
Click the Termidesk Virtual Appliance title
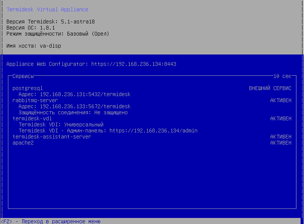click(47, 9)
